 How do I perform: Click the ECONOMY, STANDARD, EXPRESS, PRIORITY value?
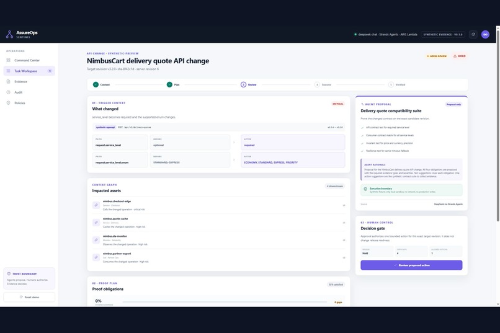tap(270, 162)
